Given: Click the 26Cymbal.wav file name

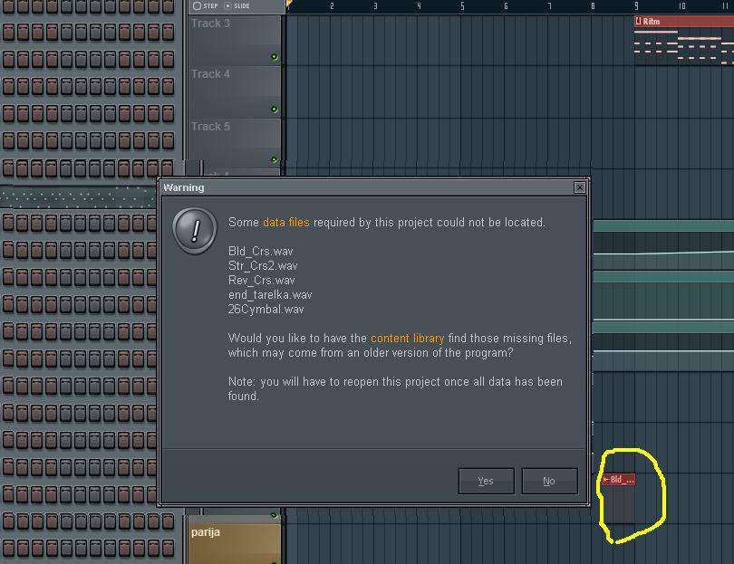Looking at the screenshot, I should click(266, 309).
